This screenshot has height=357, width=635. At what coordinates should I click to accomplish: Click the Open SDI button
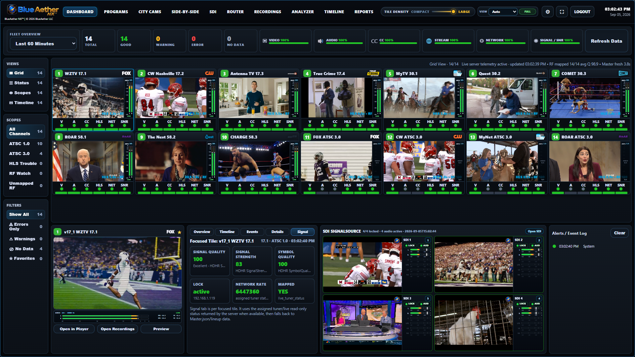coord(534,231)
